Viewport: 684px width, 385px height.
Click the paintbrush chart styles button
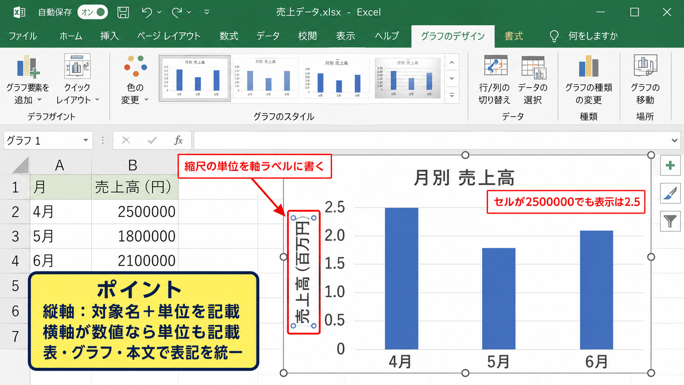[670, 193]
